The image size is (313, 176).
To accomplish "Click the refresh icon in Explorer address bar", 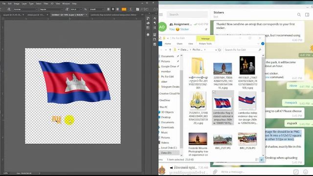I will 220,50.
